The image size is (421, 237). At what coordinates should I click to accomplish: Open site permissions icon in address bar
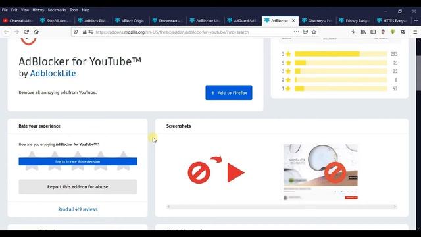coord(91,32)
